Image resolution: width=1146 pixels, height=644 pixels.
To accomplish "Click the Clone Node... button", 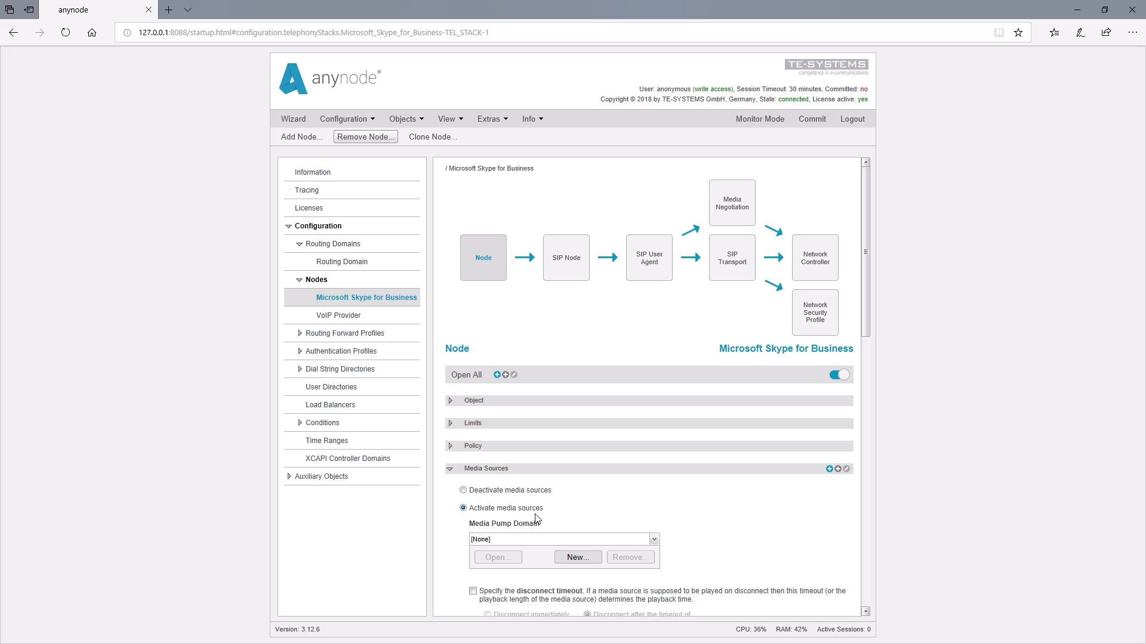I will 433,137.
